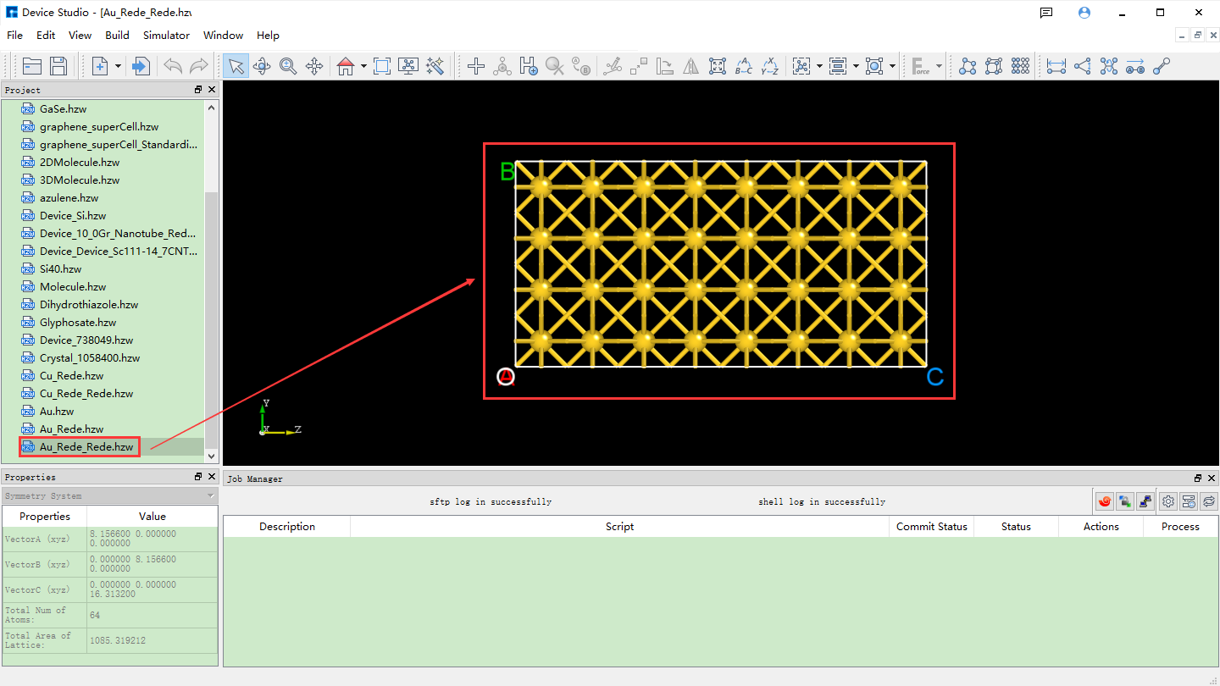Choose the zoom magnifier tool
This screenshot has width=1220, height=686.
click(288, 66)
